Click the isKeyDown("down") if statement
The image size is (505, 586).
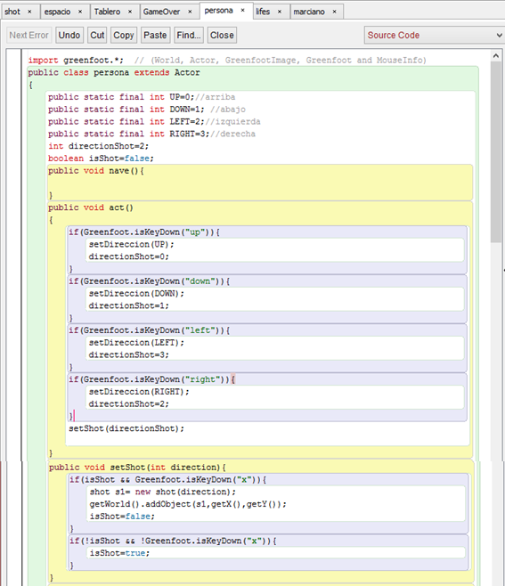pyautogui.click(x=149, y=281)
